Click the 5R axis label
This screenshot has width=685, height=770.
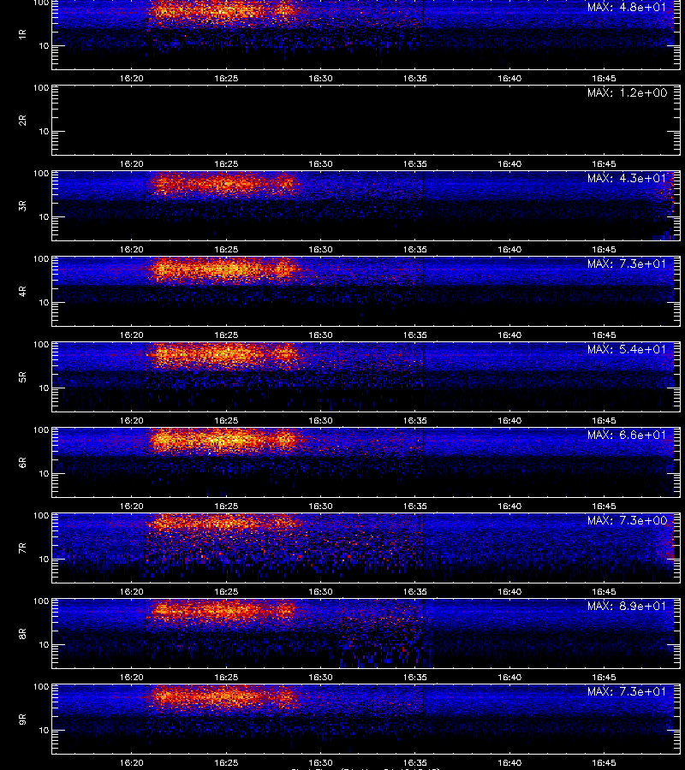click(22, 376)
